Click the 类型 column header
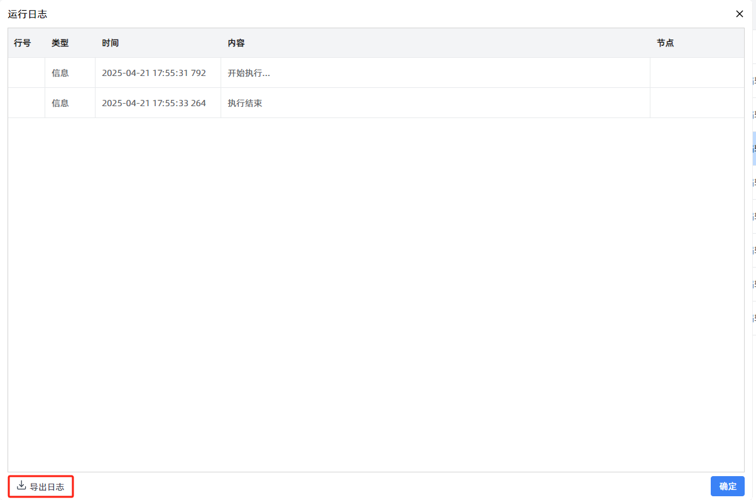The height and width of the screenshot is (500, 756). [x=59, y=42]
